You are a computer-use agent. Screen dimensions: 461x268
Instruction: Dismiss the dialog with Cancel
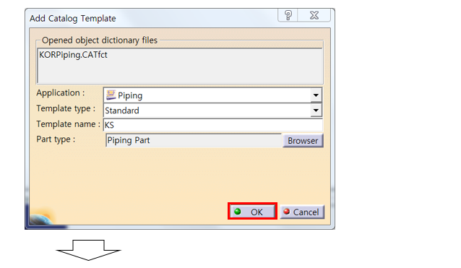[302, 212]
